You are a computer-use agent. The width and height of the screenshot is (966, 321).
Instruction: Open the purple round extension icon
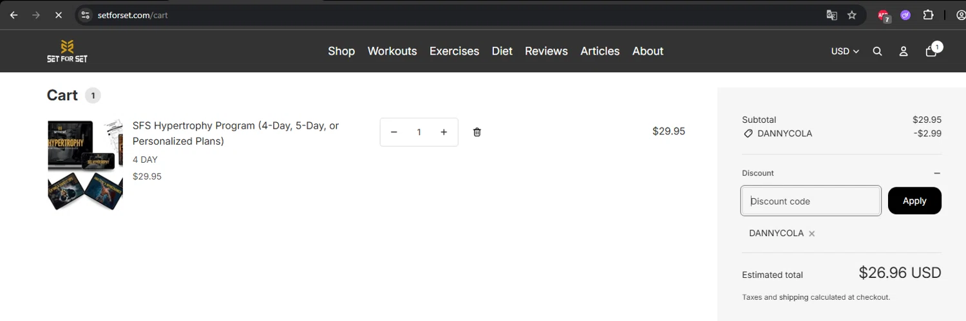point(906,15)
